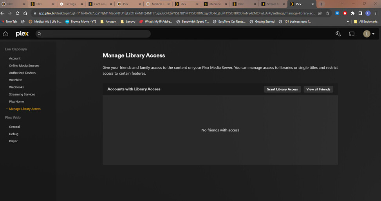Switch to the Cant con browser tab
381x201 pixels.
coord(99,4)
